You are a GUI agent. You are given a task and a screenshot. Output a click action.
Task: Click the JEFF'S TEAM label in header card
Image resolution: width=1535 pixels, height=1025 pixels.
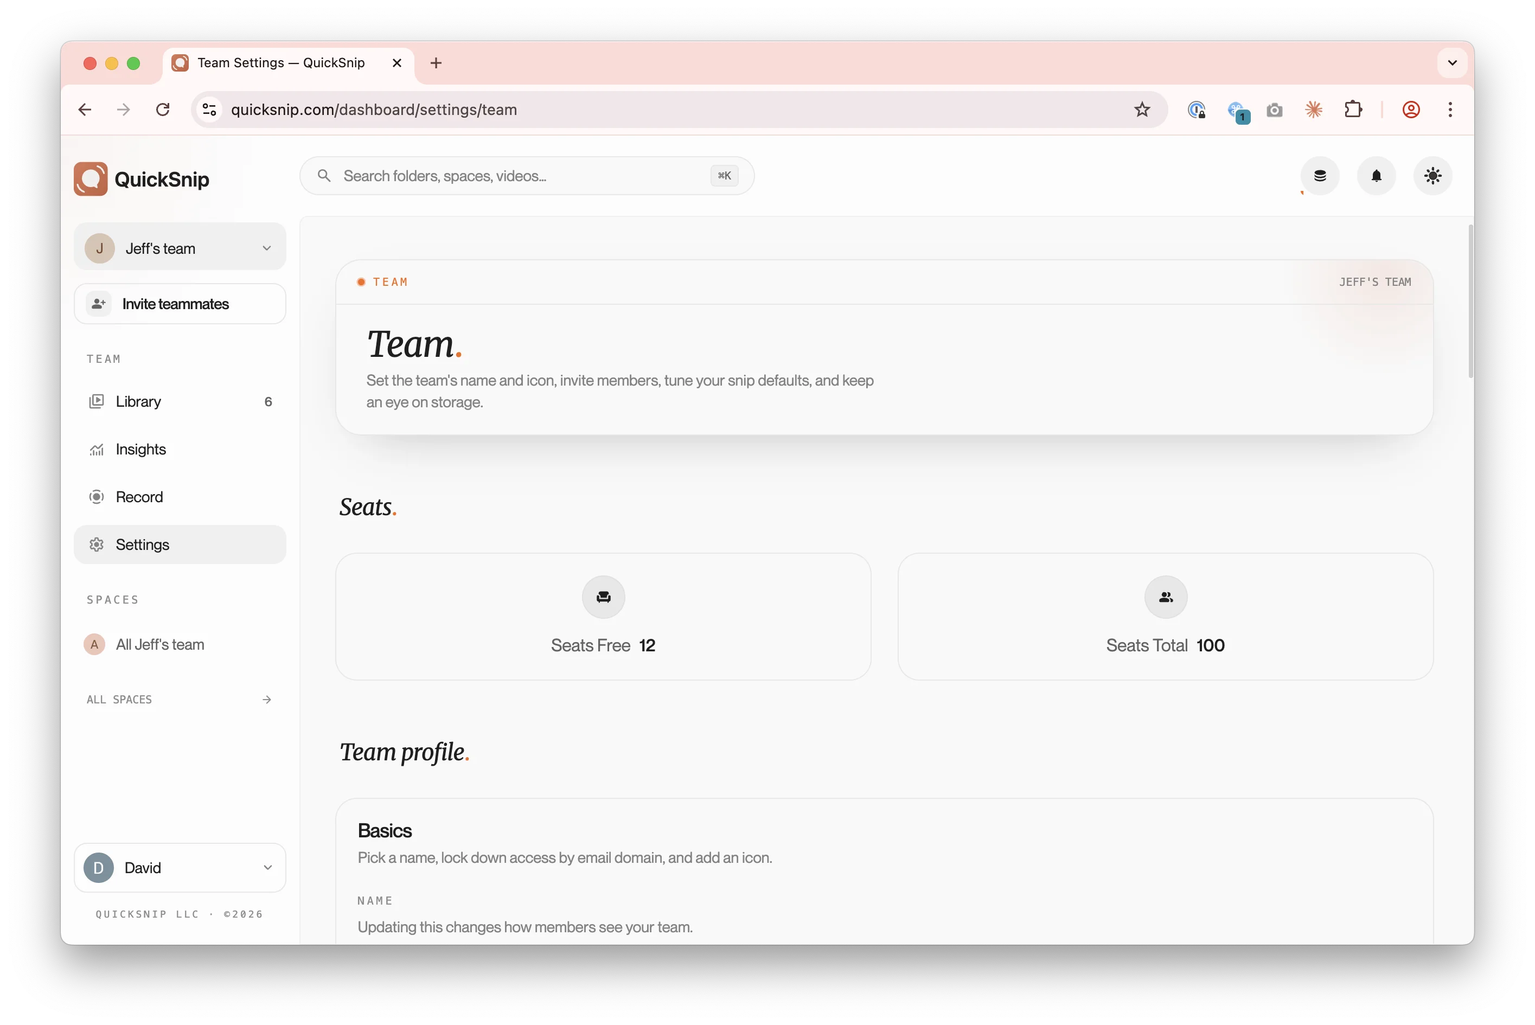coord(1374,282)
